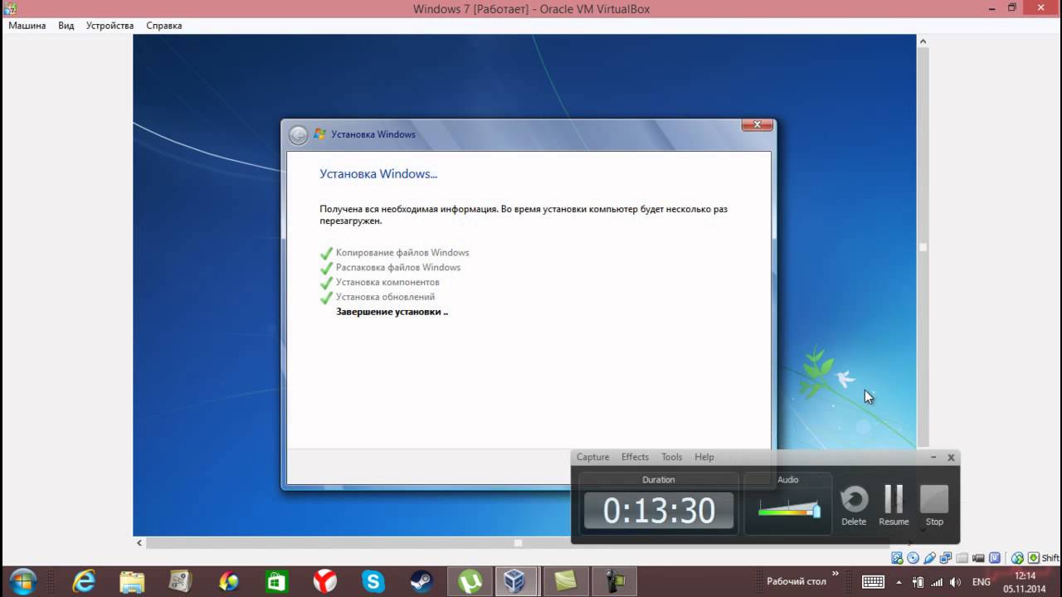Click the Копирование файлов Windows step
The image size is (1062, 597).
402,252
